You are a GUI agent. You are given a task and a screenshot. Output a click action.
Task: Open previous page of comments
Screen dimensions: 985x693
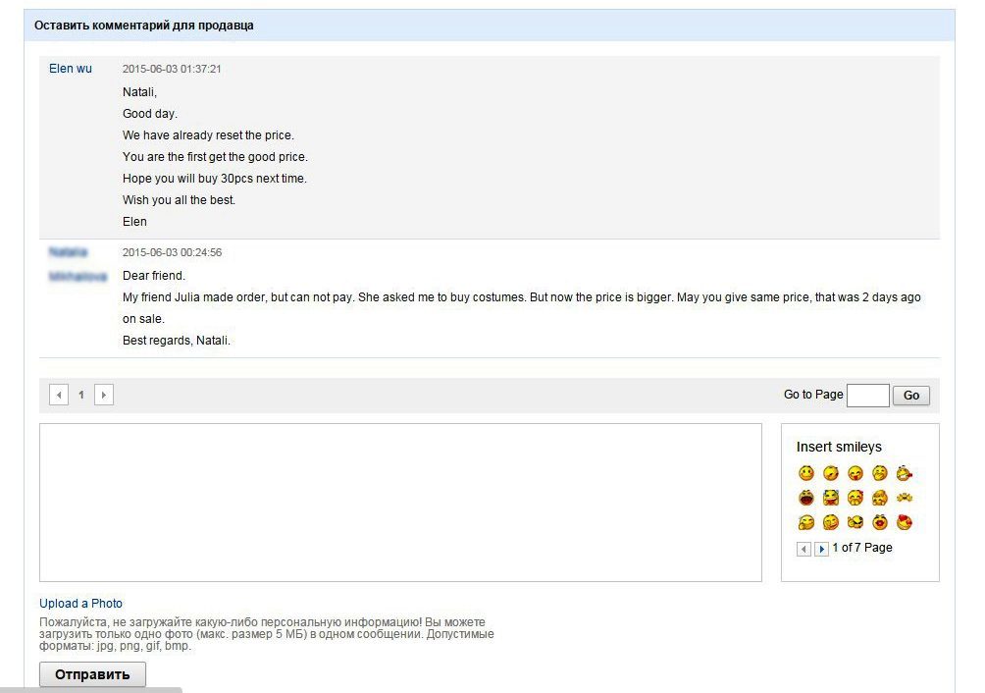coord(59,396)
